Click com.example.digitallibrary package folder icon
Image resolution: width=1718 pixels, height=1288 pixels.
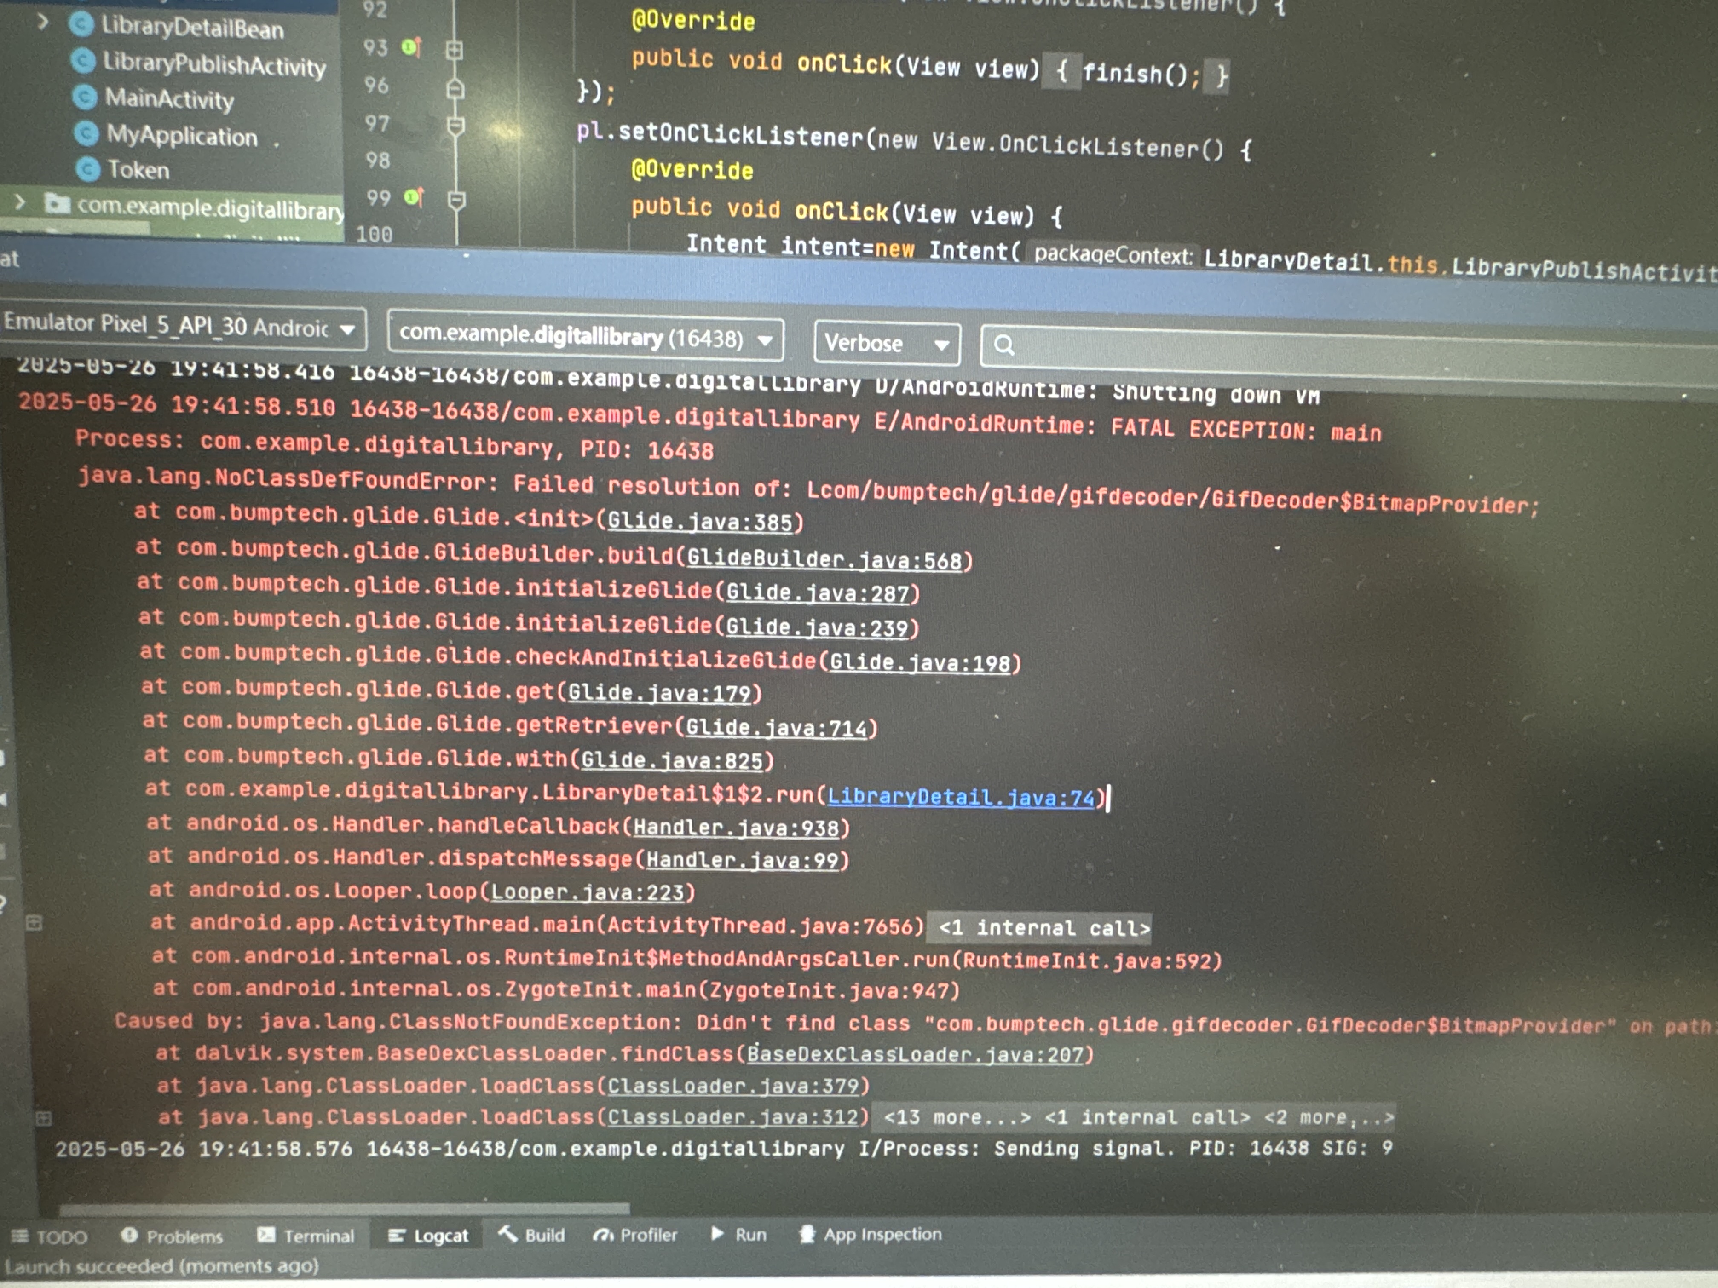pos(57,204)
